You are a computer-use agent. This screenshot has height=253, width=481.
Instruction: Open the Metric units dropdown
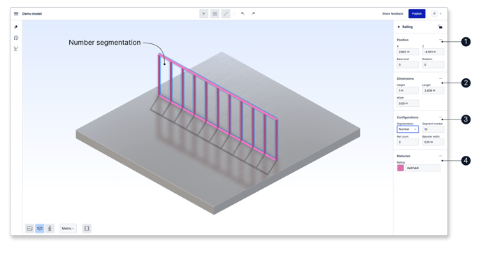coord(68,228)
